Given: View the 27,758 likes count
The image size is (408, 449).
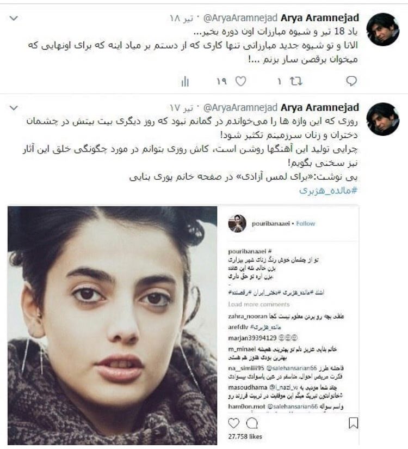Looking at the screenshot, I should (245, 436).
